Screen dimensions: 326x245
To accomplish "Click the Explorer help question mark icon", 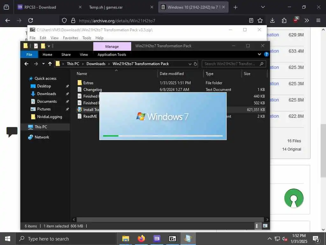I will (x=266, y=54).
